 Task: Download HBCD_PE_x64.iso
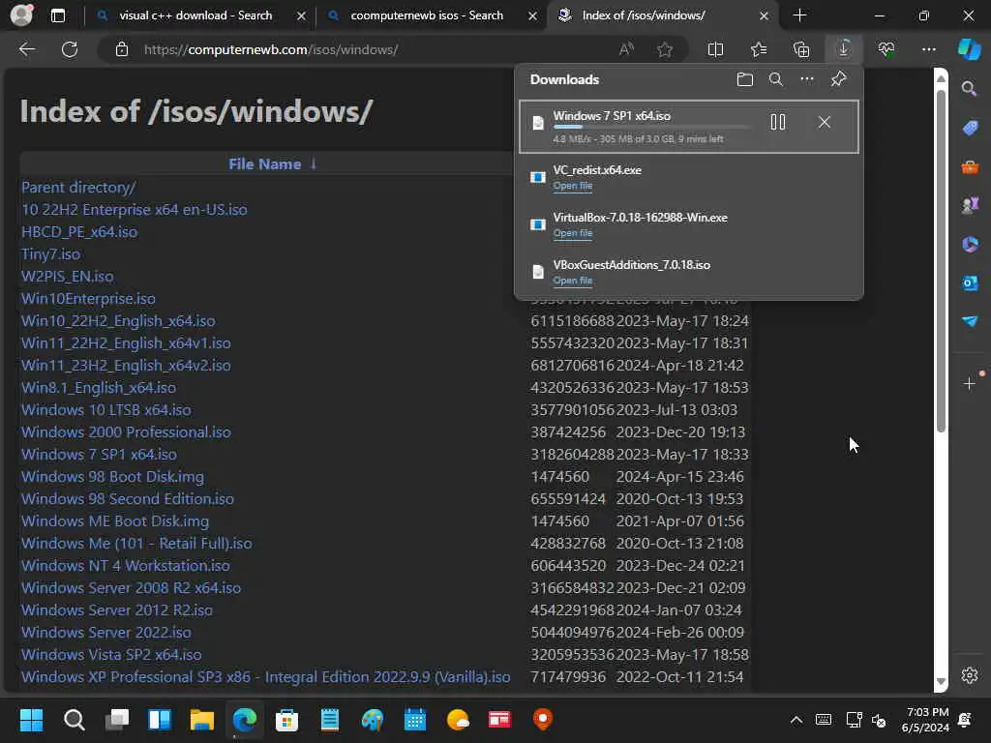click(79, 232)
